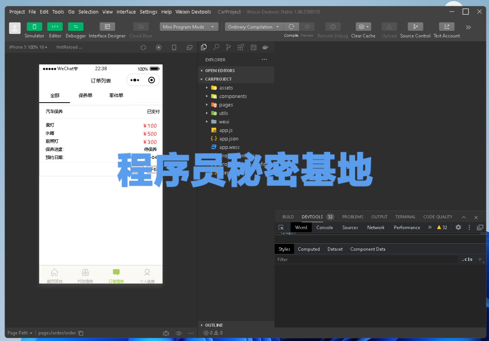Open the Computed styles tab

point(309,249)
